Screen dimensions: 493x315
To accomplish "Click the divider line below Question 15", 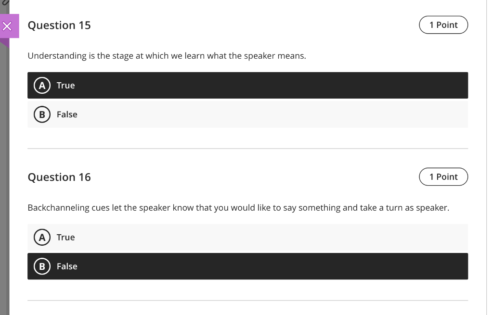I will point(247,147).
